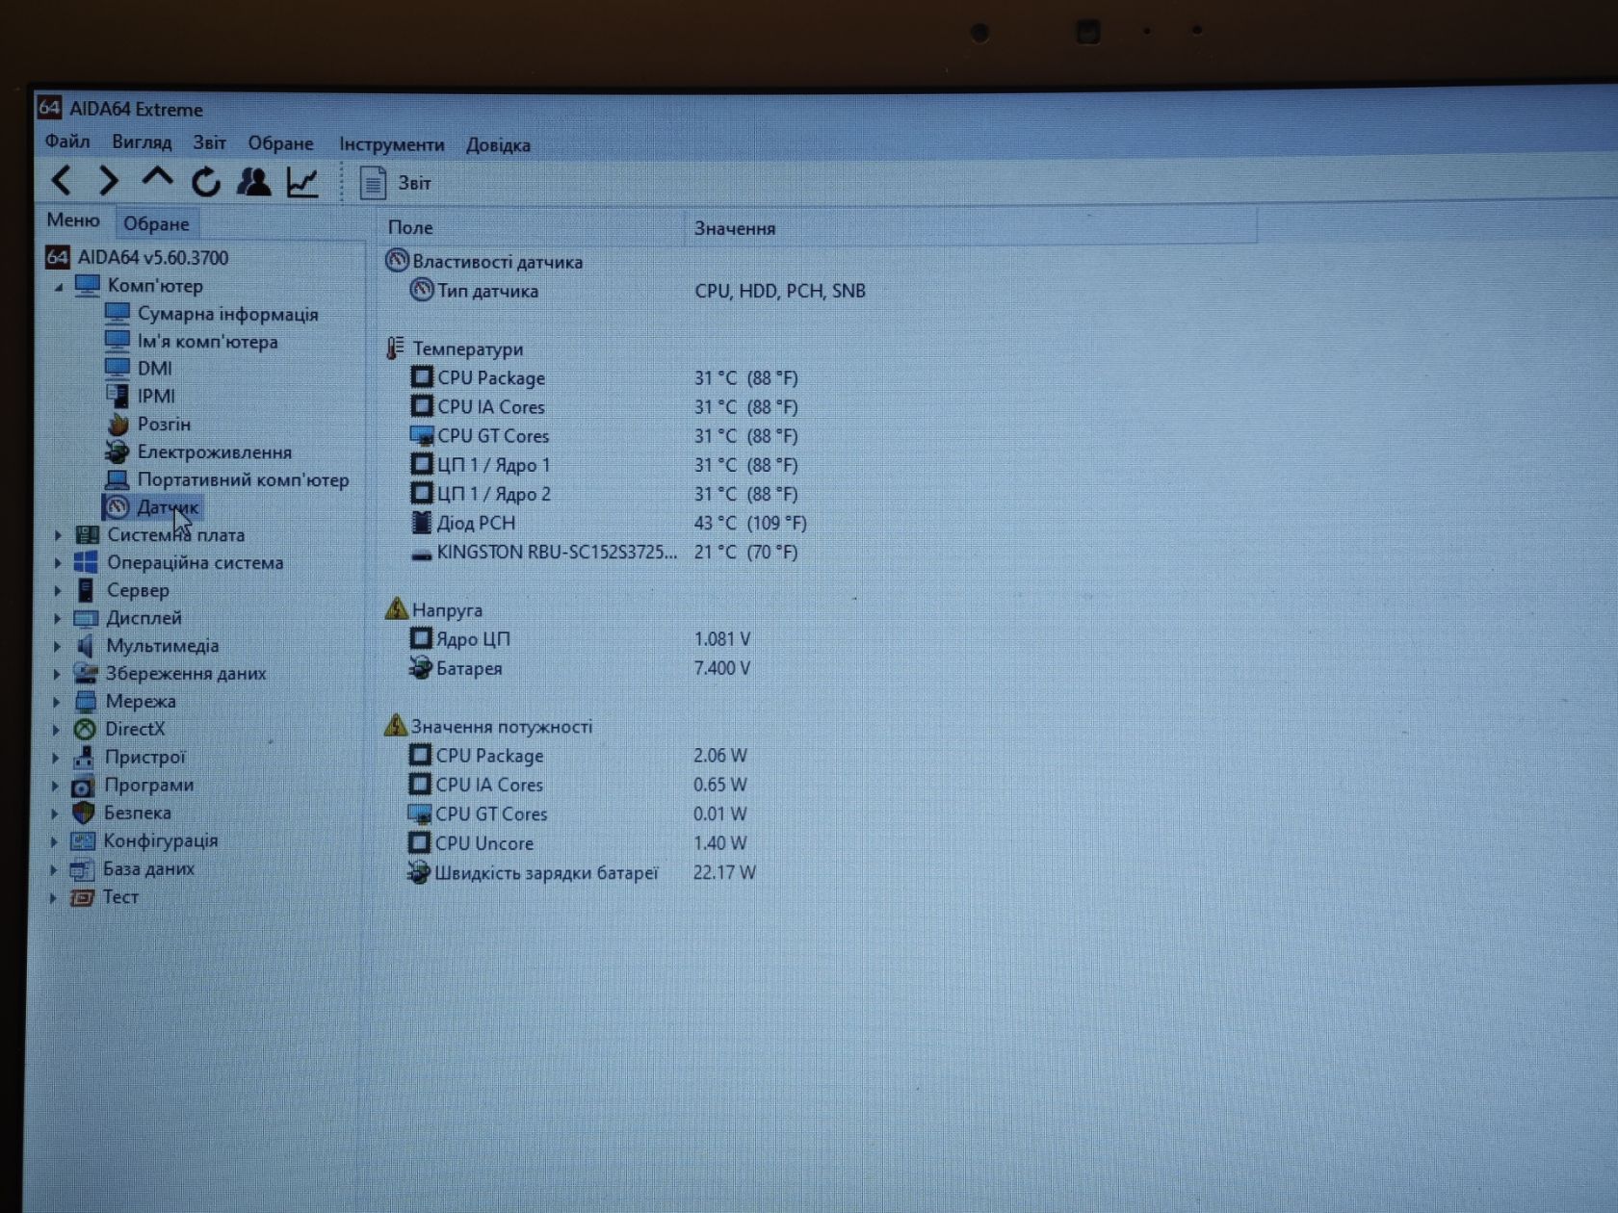Image resolution: width=1618 pixels, height=1213 pixels.
Task: Expand the Операційна система node
Action: (58, 563)
